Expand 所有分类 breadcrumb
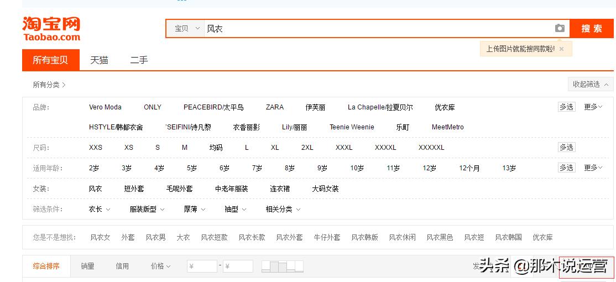This screenshot has height=282, width=616. [x=49, y=85]
